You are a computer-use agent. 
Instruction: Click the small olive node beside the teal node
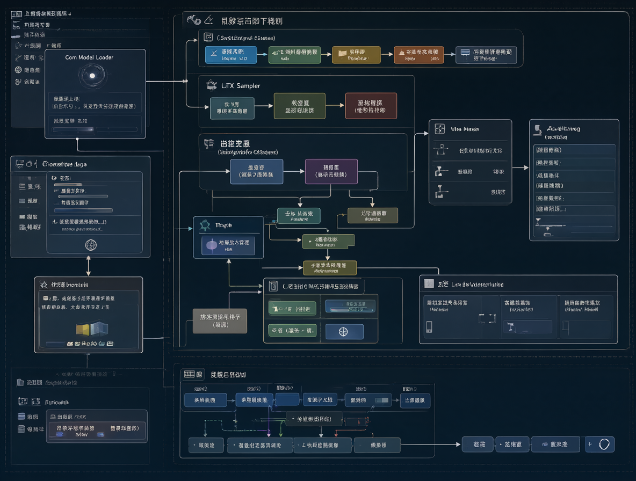click(373, 216)
